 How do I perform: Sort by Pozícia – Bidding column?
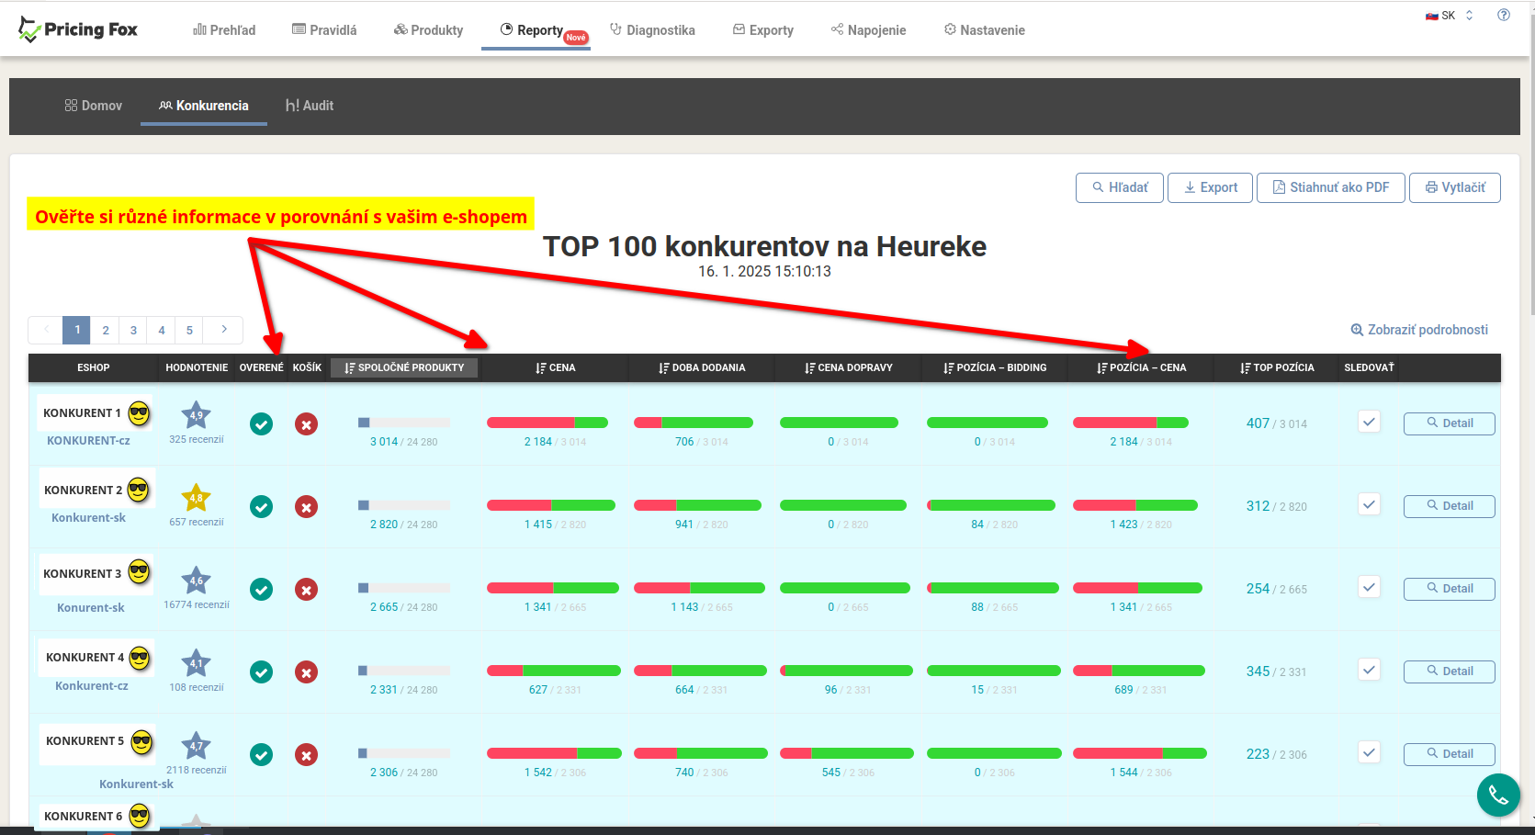995,367
